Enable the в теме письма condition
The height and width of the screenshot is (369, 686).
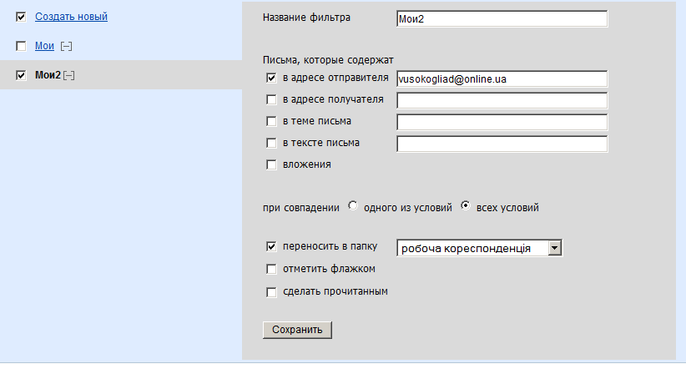point(271,121)
